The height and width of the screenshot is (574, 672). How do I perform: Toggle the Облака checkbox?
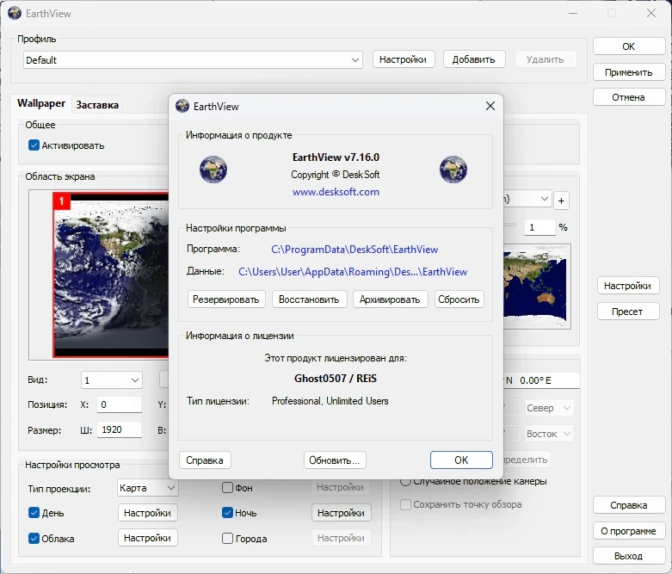click(34, 539)
